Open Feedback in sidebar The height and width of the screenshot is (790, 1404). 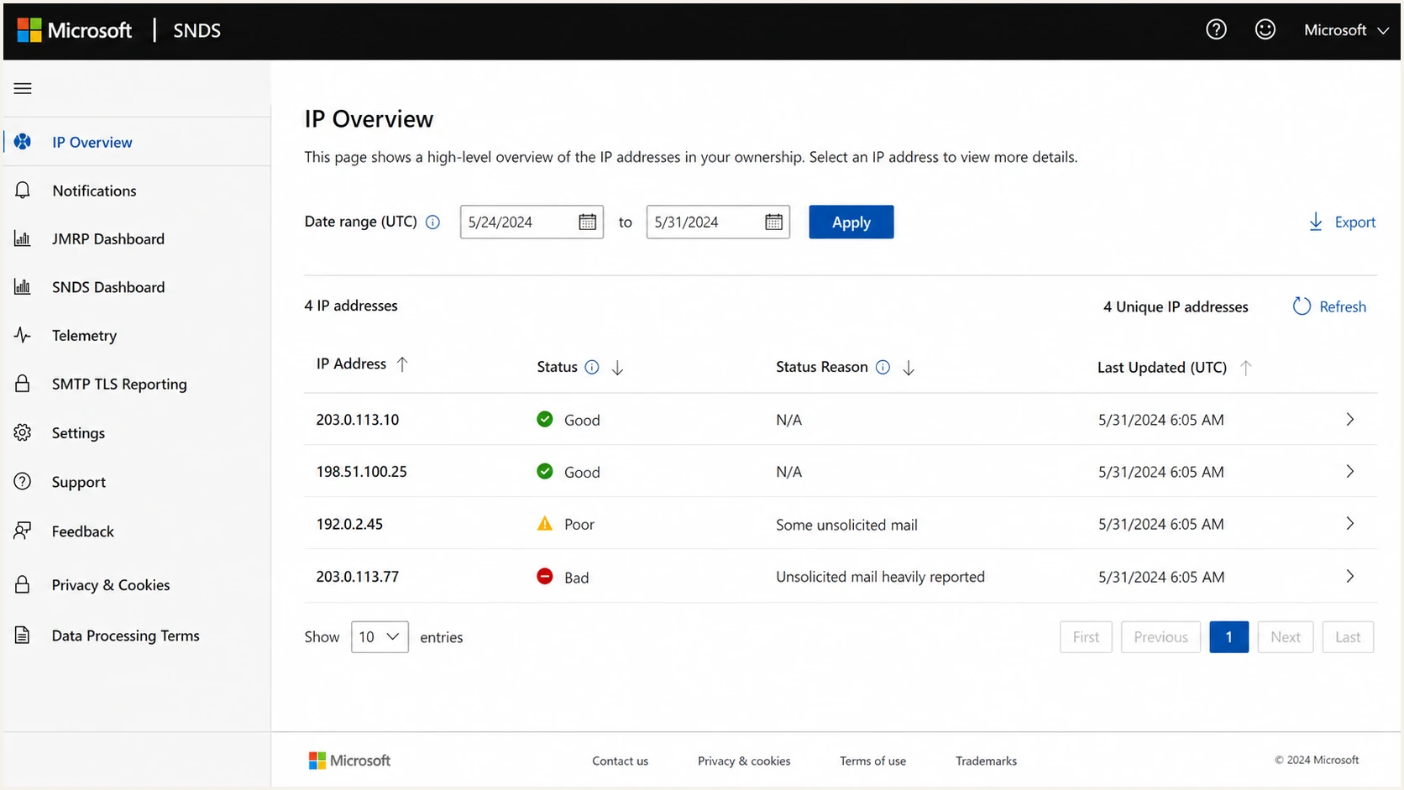(137, 531)
